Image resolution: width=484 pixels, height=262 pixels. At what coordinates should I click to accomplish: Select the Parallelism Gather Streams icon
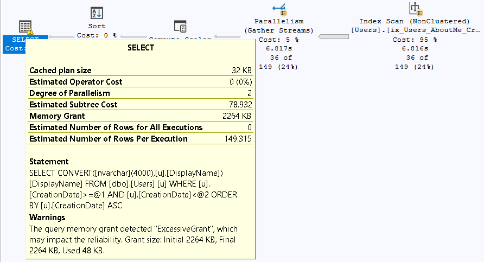(279, 9)
